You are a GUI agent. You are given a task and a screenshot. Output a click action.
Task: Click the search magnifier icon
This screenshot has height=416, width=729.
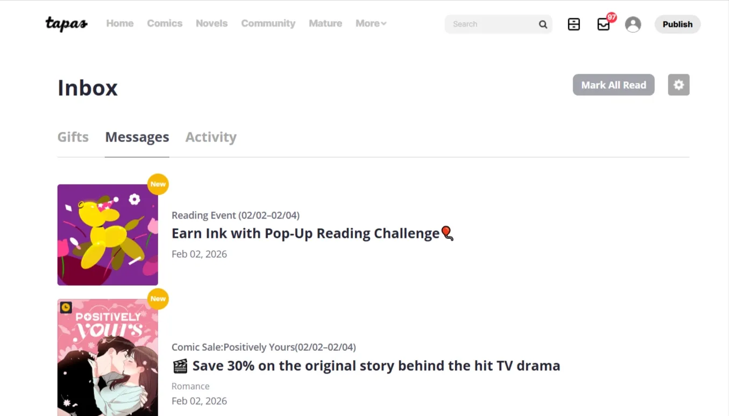(543, 24)
